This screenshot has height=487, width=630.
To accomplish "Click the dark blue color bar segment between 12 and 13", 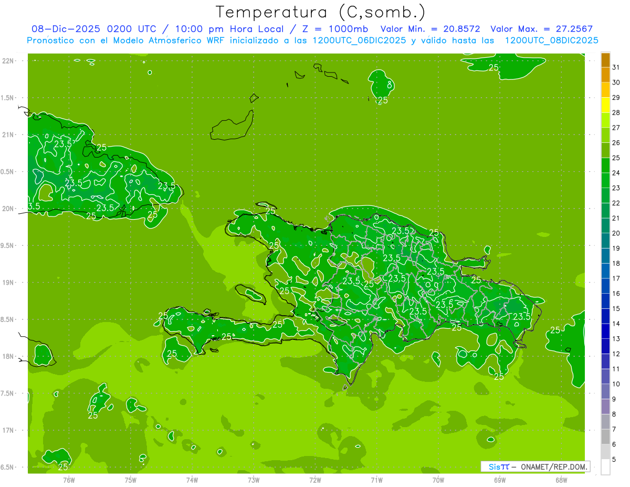I will (605, 347).
